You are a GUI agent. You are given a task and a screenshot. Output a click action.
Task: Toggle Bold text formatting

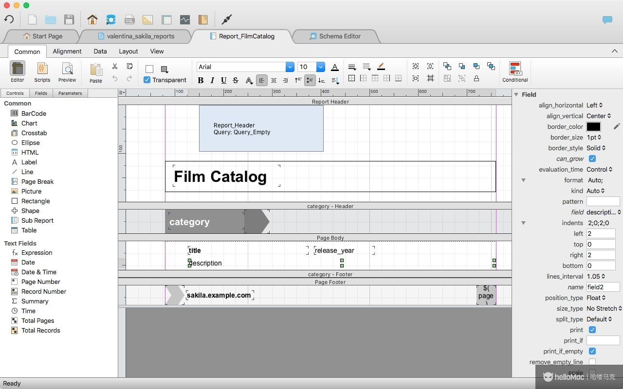coord(201,80)
